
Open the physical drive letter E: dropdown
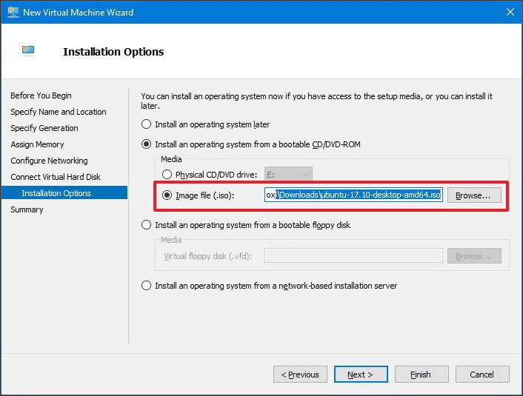pyautogui.click(x=288, y=175)
